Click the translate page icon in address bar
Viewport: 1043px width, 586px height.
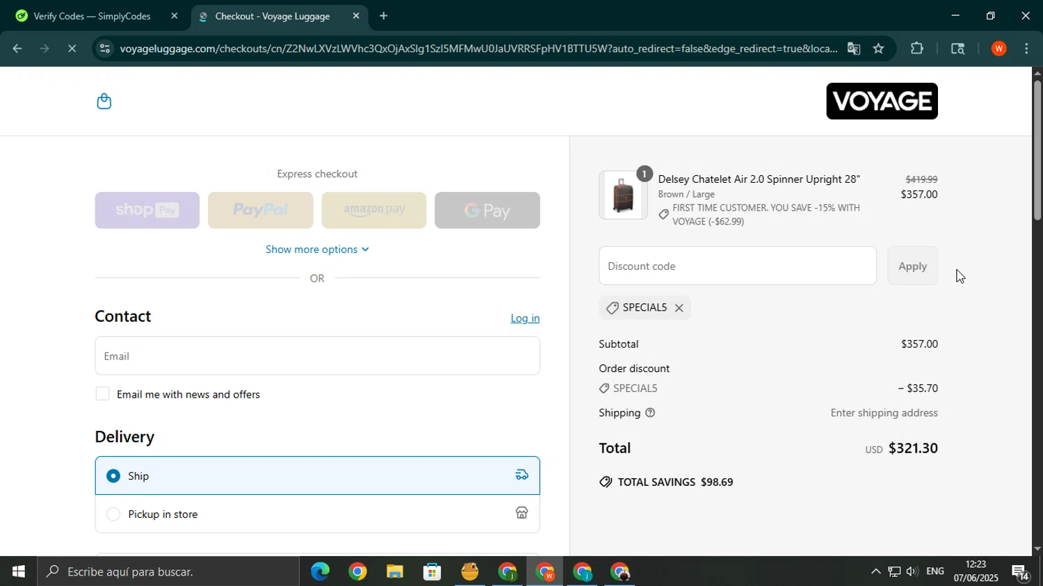pos(854,49)
